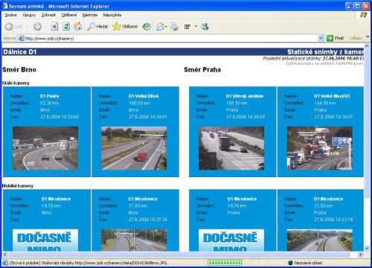
Task: Stop page loading with red X icon
Action: (54, 26)
